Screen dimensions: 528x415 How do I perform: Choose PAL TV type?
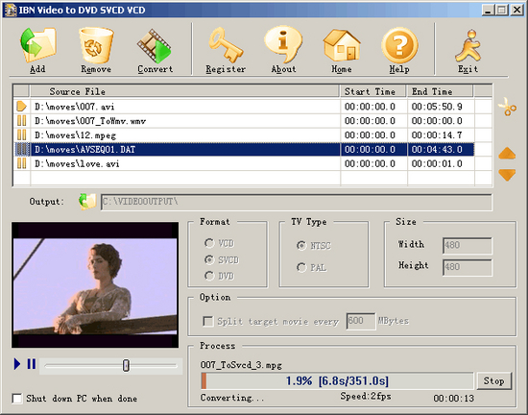click(x=301, y=267)
